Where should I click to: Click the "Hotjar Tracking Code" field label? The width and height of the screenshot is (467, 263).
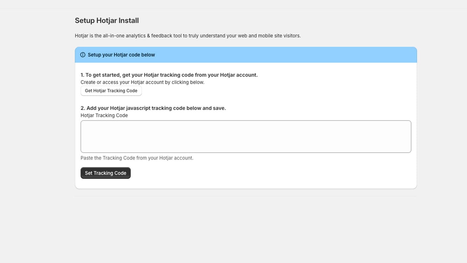[x=104, y=115]
